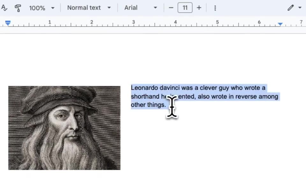Click the spell check icon
Viewport: 306px width, 178px height.
(4, 8)
